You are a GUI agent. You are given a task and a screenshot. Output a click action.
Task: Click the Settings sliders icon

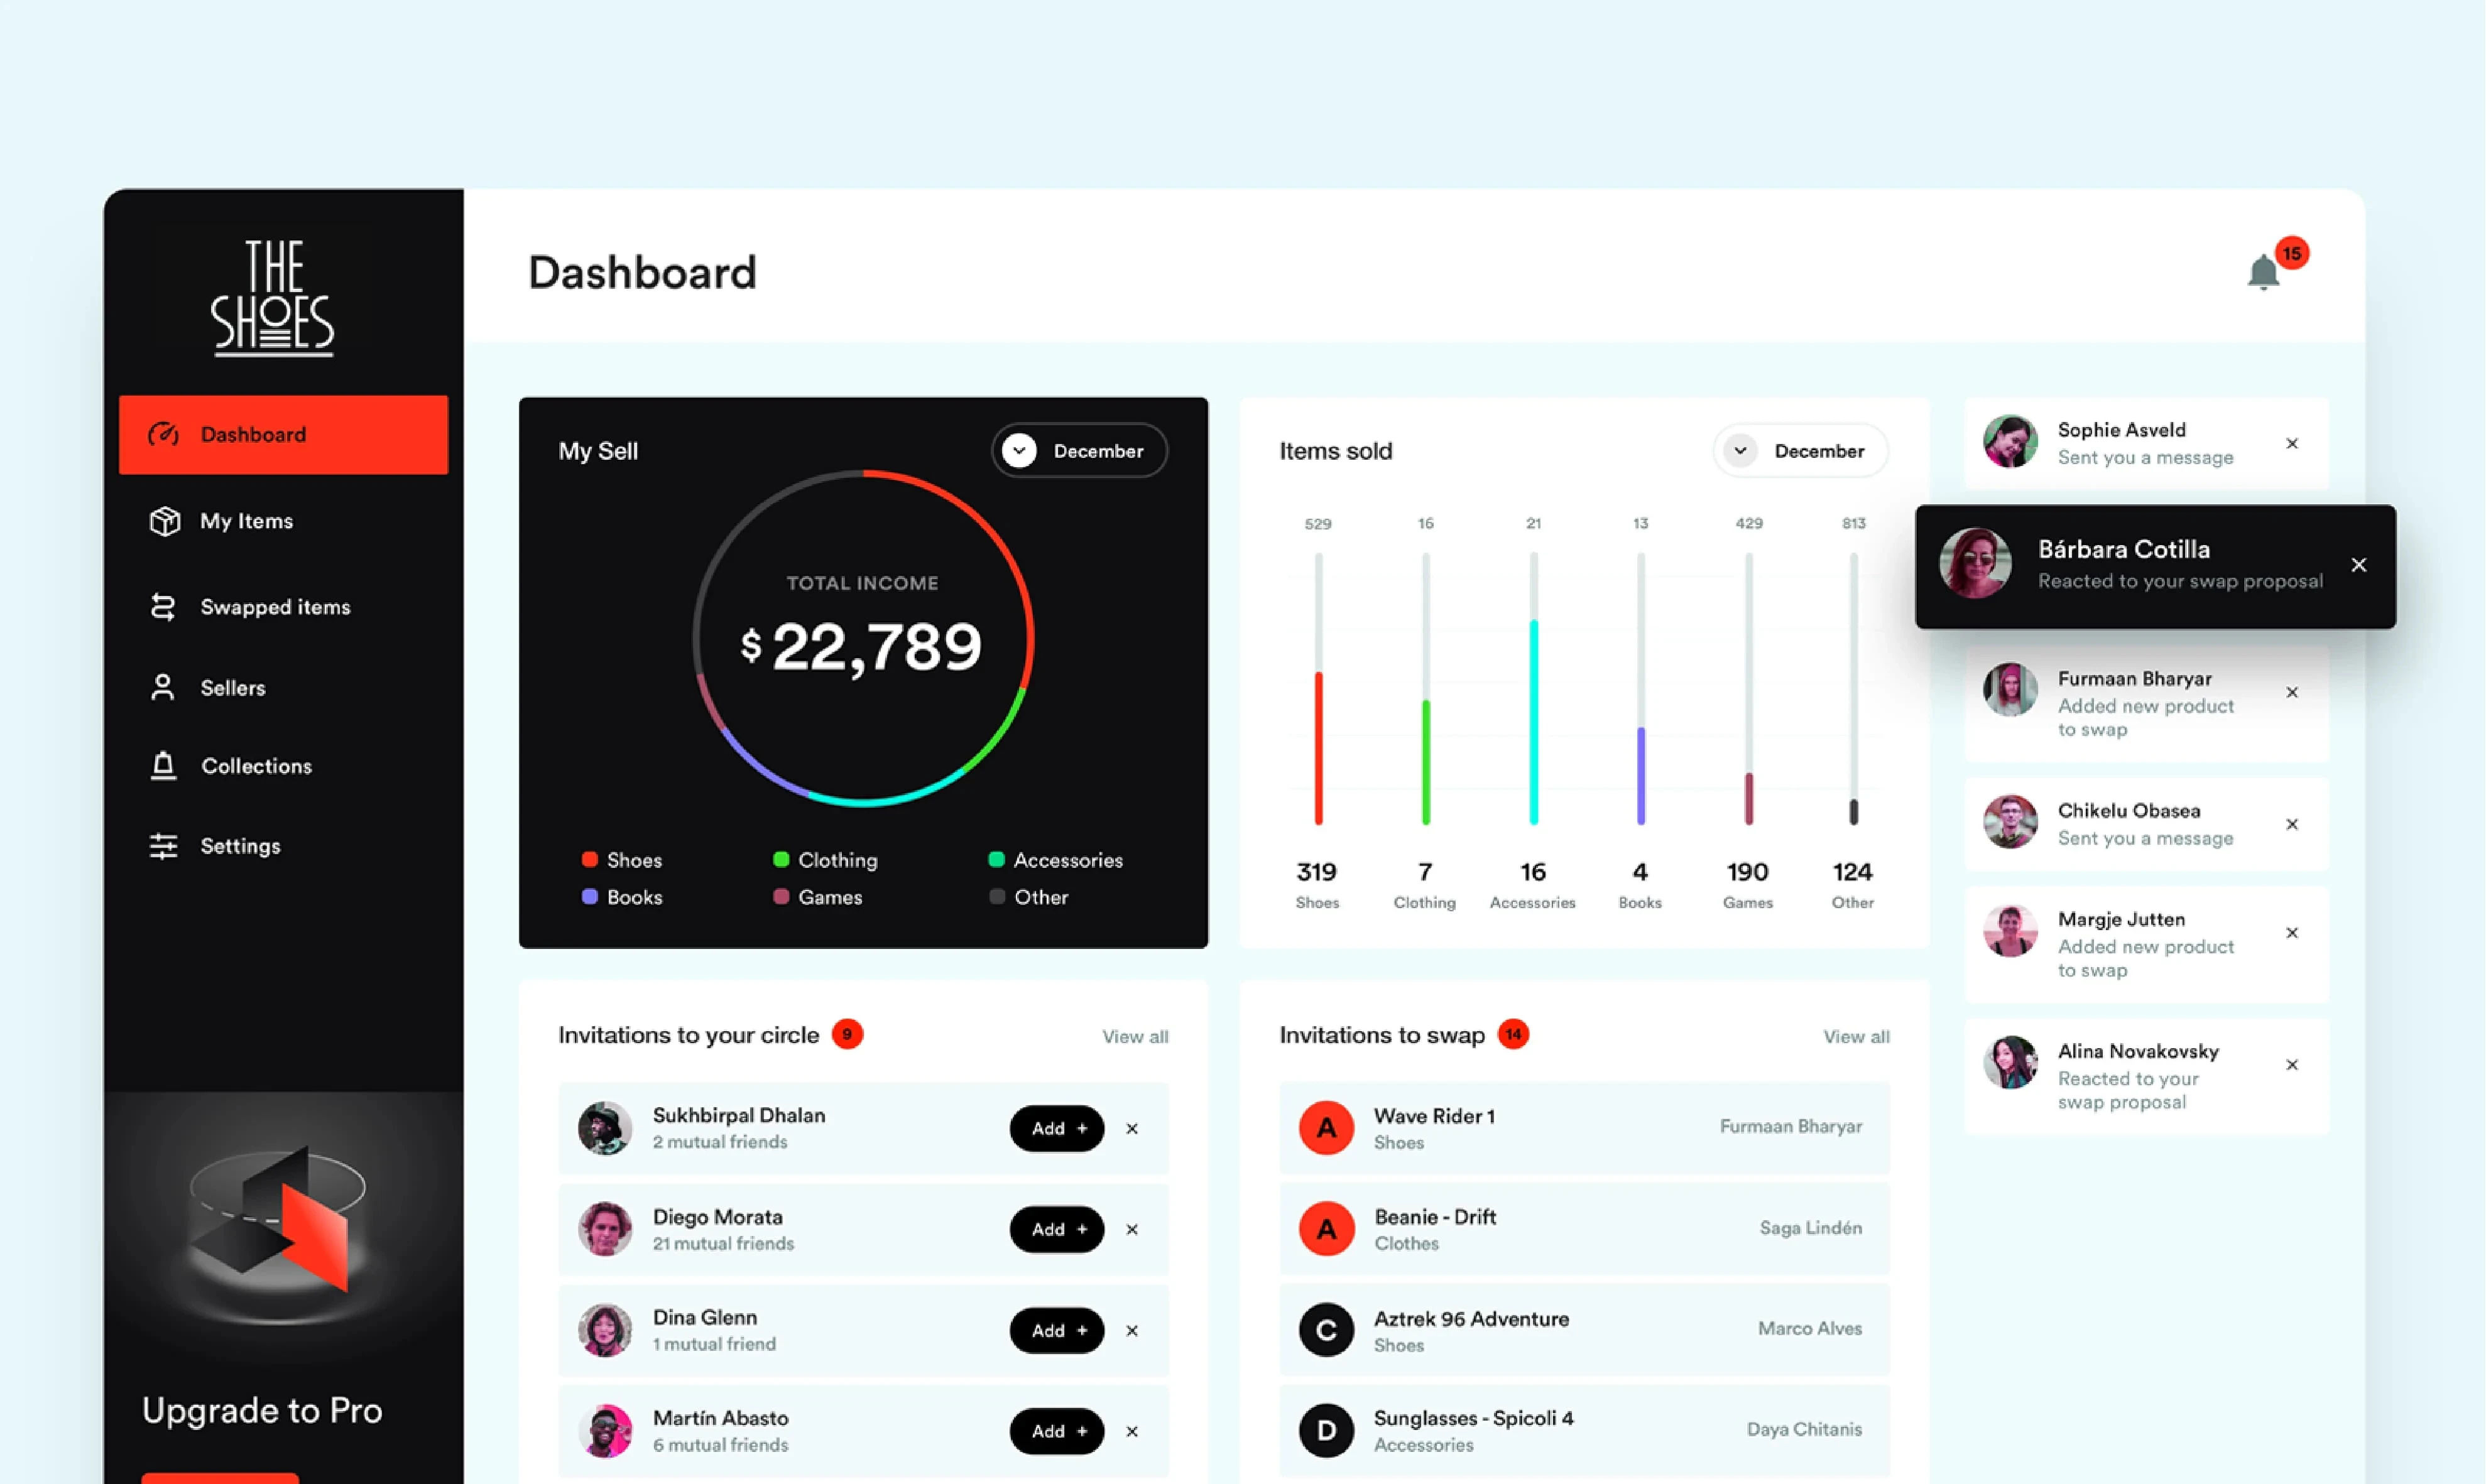(163, 846)
